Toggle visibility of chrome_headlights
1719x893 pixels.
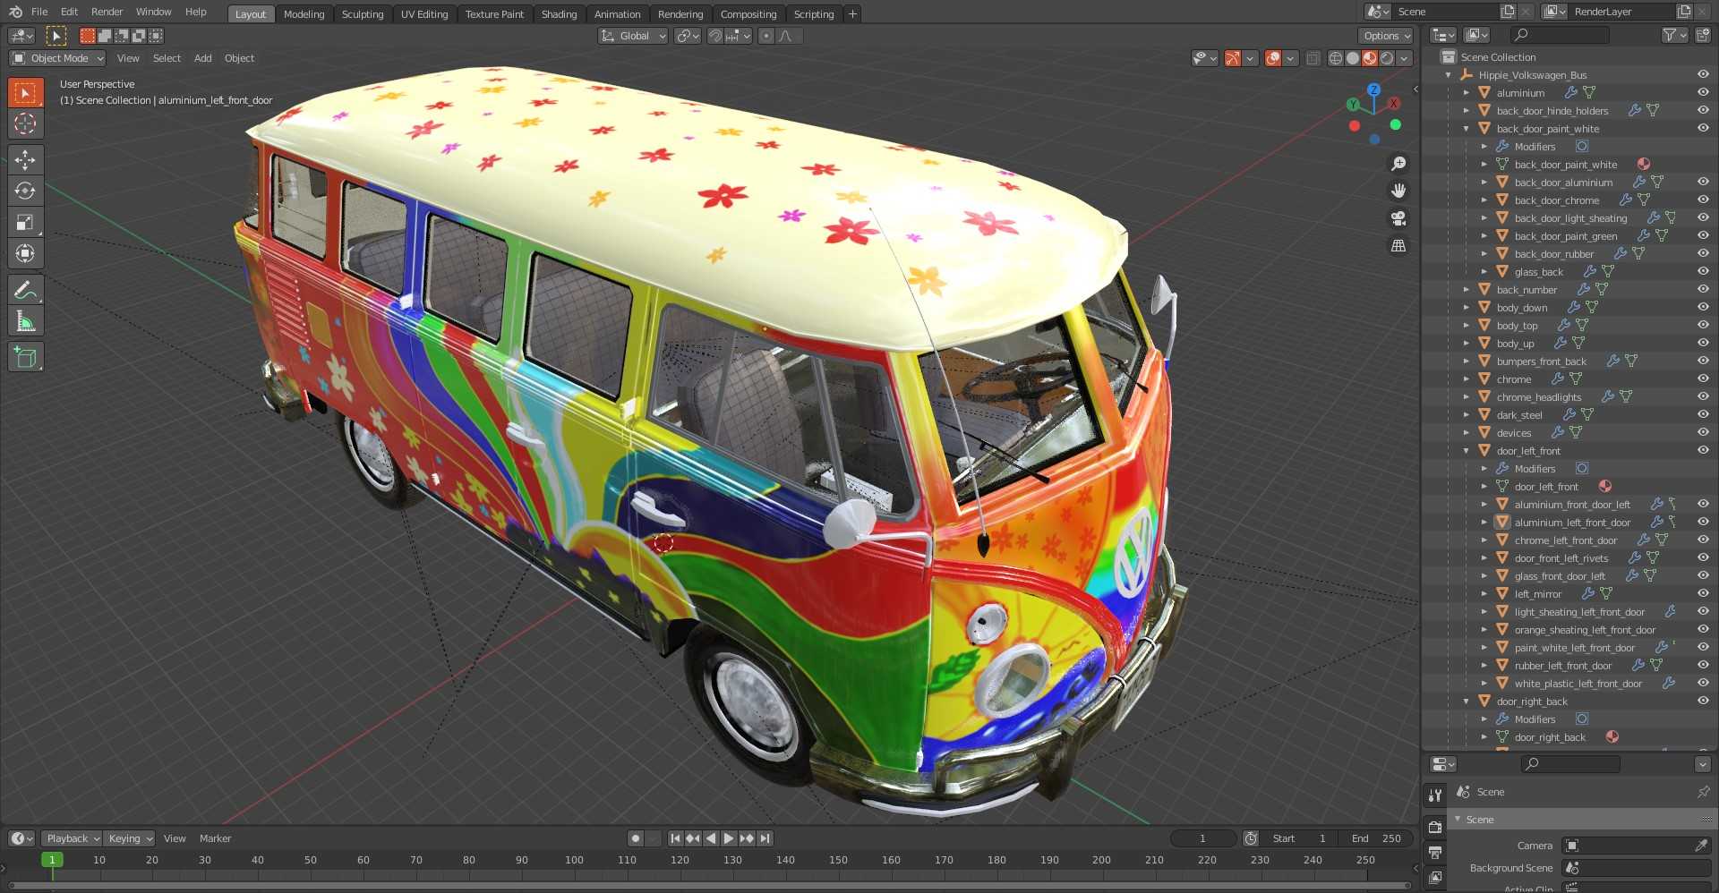tap(1703, 396)
